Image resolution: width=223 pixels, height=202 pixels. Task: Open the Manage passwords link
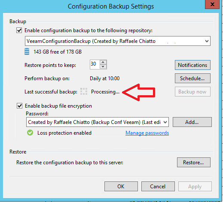pyautogui.click(x=147, y=133)
